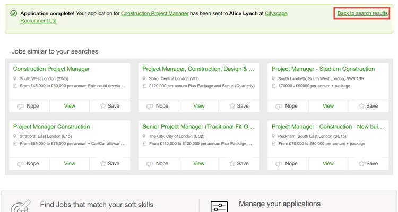
Task: Click the Manage your applications checklist icon
Action: (x=219, y=206)
